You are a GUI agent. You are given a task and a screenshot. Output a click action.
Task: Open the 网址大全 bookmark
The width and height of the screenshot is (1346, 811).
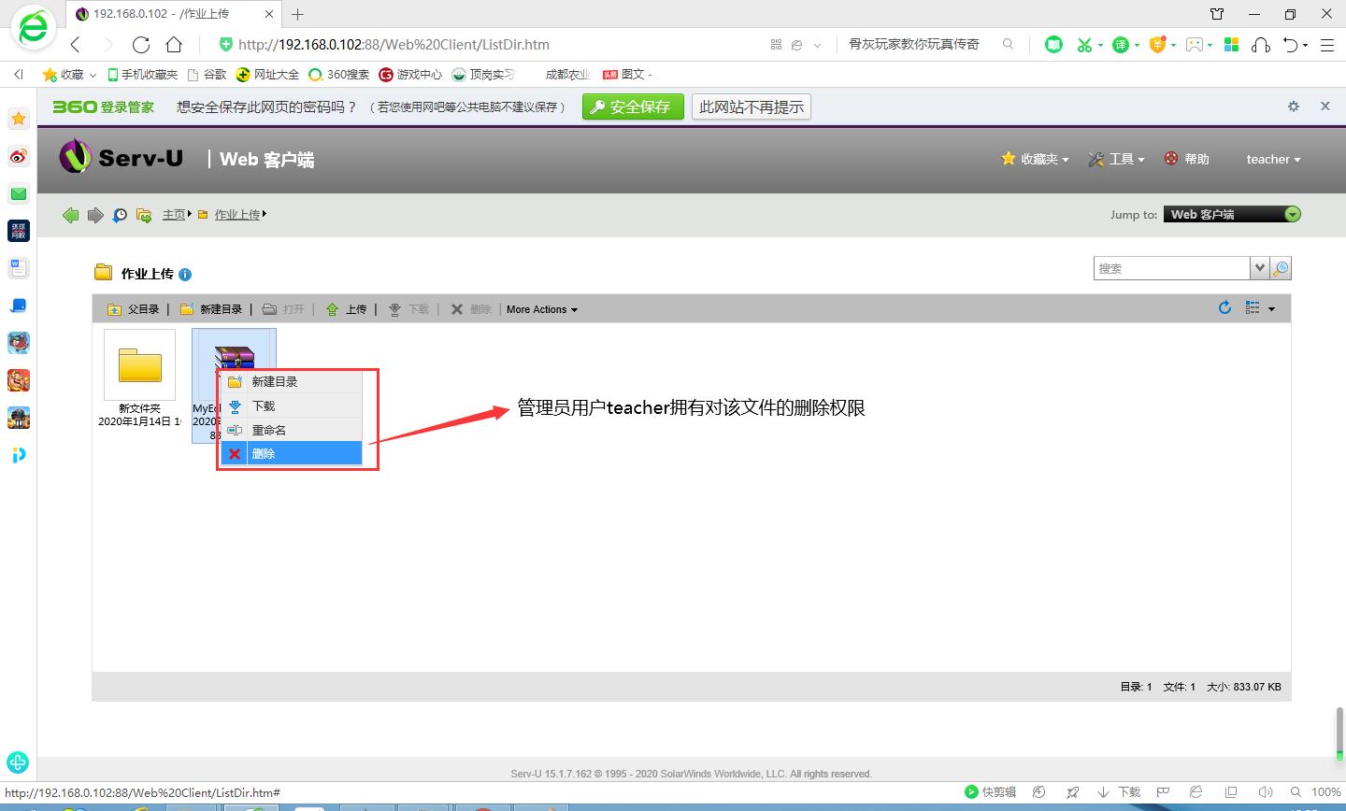pyautogui.click(x=267, y=74)
